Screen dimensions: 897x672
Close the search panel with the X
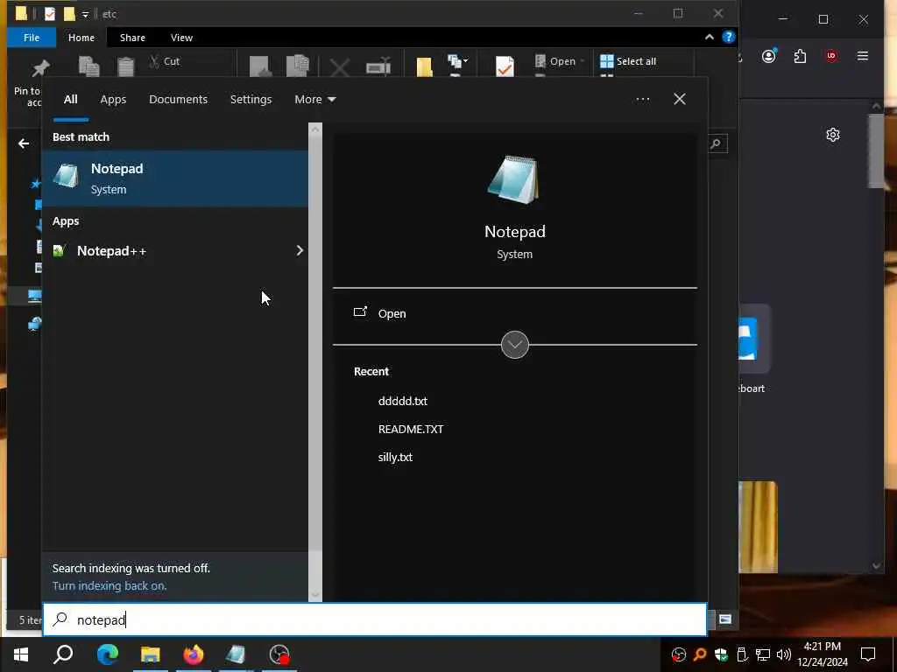click(x=680, y=99)
